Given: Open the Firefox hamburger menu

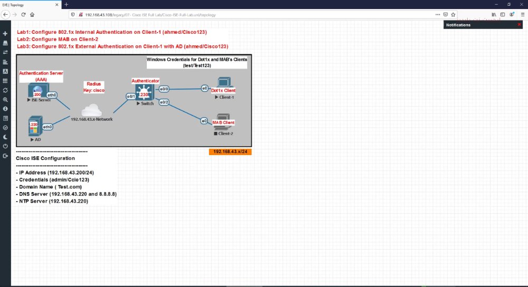Looking at the screenshot, I should click(522, 14).
